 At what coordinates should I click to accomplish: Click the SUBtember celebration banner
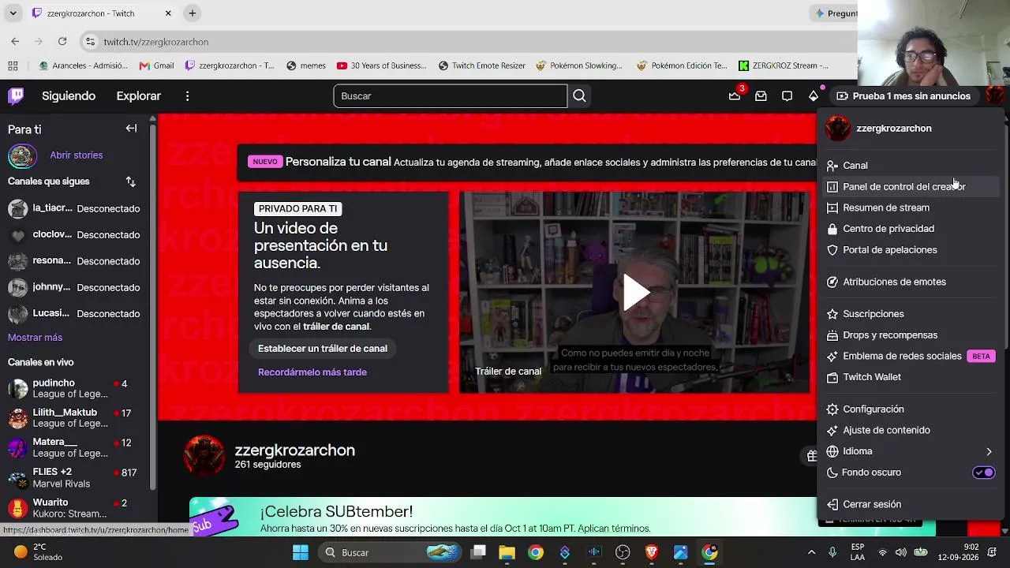click(503, 518)
